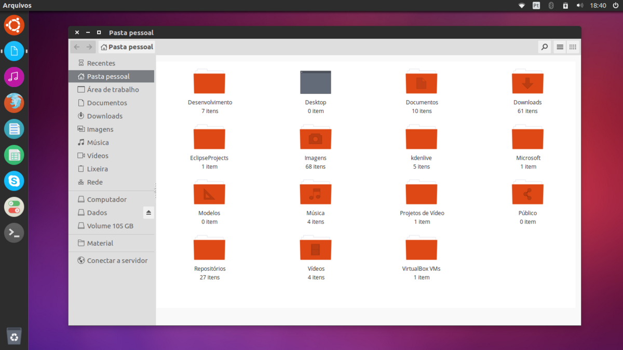Switch to icon grid view
Screen dimensions: 623x350
coord(573,47)
